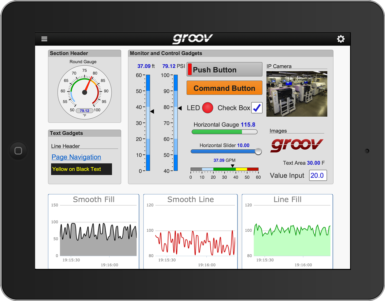
Task: Click the Horizontal Gauge showing 115.8
Action: (224, 132)
